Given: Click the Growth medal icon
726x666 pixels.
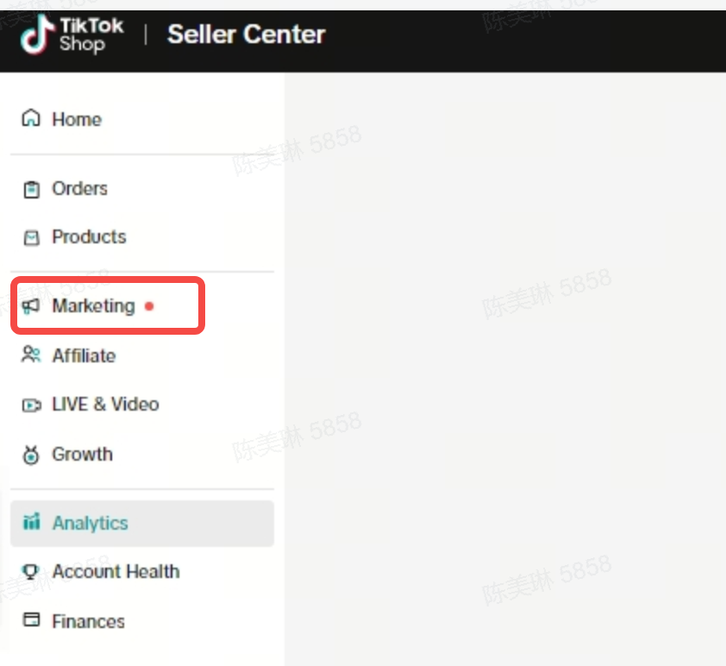Looking at the screenshot, I should [31, 455].
